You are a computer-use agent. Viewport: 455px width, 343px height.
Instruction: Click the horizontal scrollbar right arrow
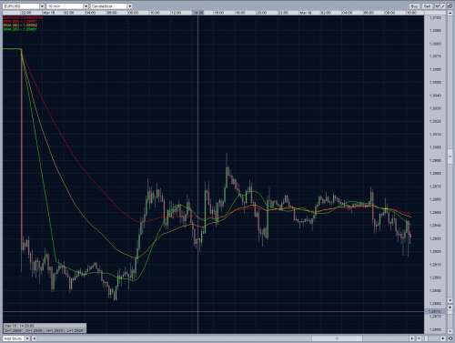tap(412, 338)
